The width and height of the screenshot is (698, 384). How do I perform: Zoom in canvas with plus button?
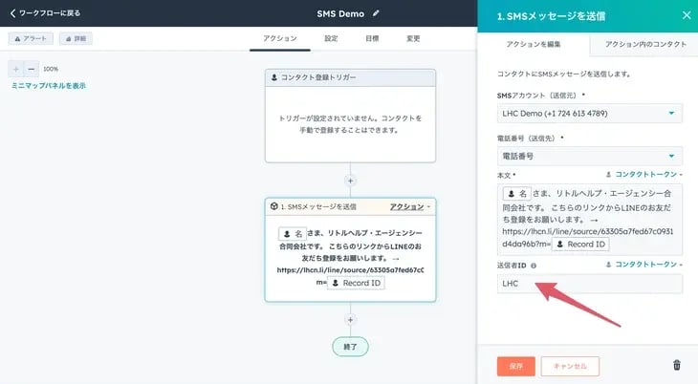(16, 69)
